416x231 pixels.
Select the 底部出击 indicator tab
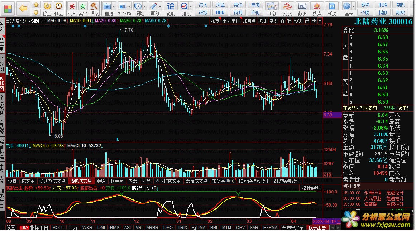tap(317, 227)
